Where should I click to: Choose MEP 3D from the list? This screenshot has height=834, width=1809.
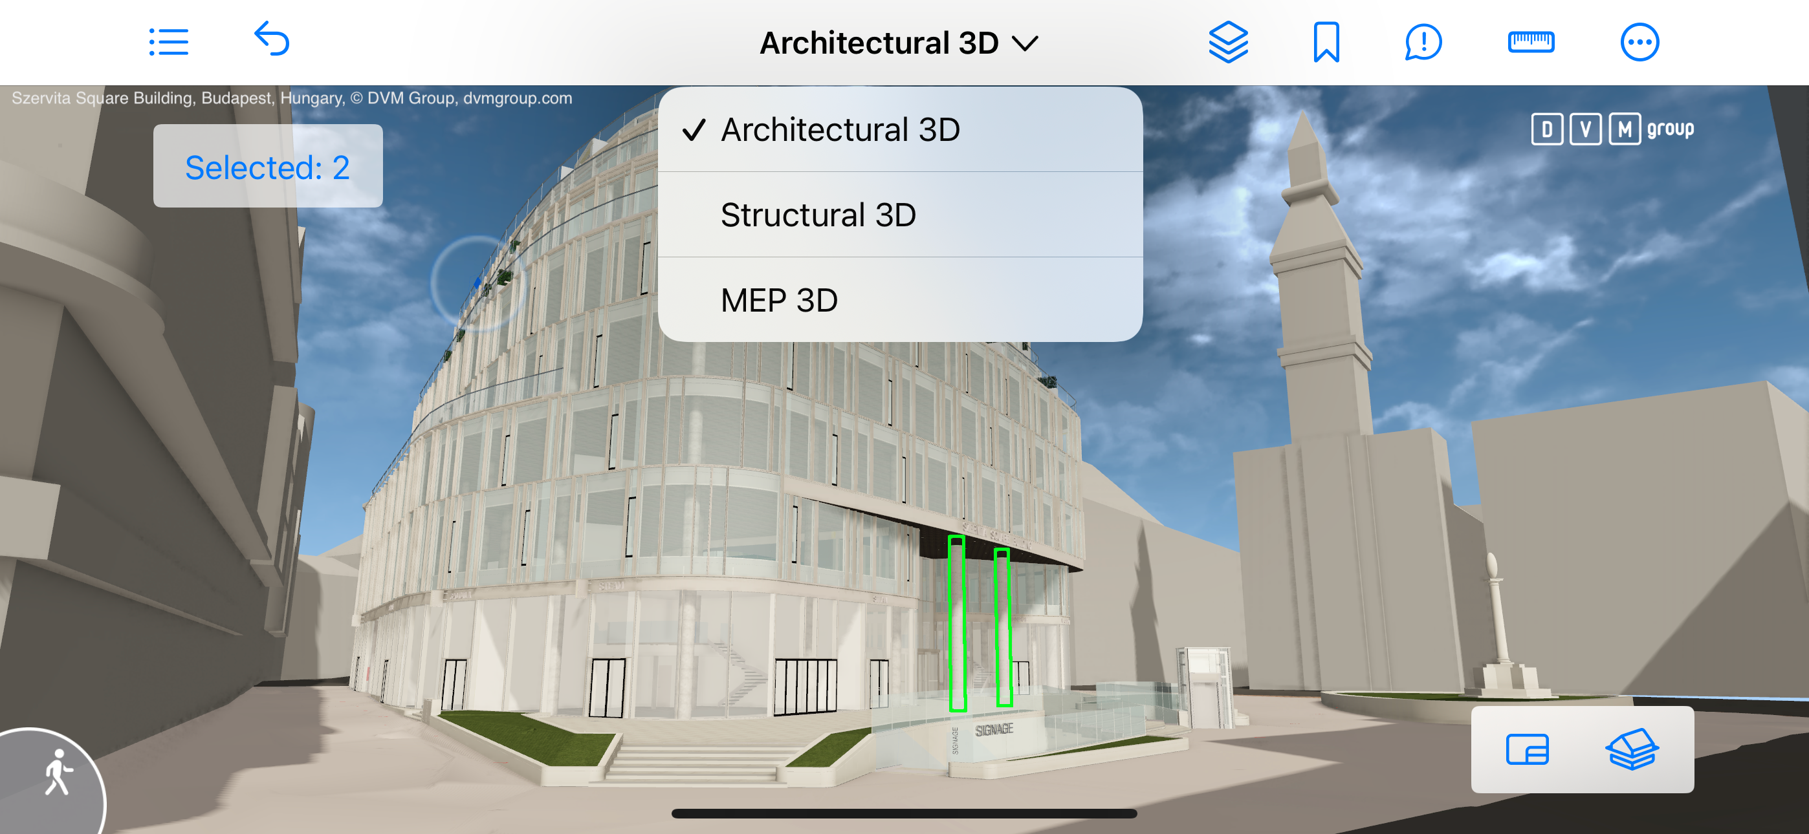click(x=779, y=301)
